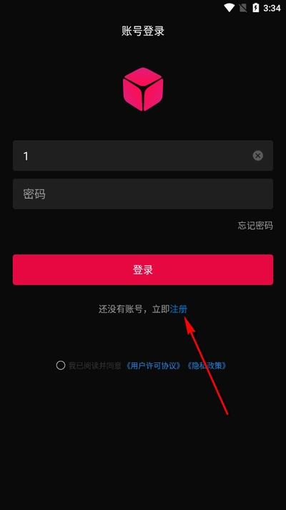Tap the 3:34 clock in status bar
The image size is (286, 510).
pyautogui.click(x=272, y=8)
